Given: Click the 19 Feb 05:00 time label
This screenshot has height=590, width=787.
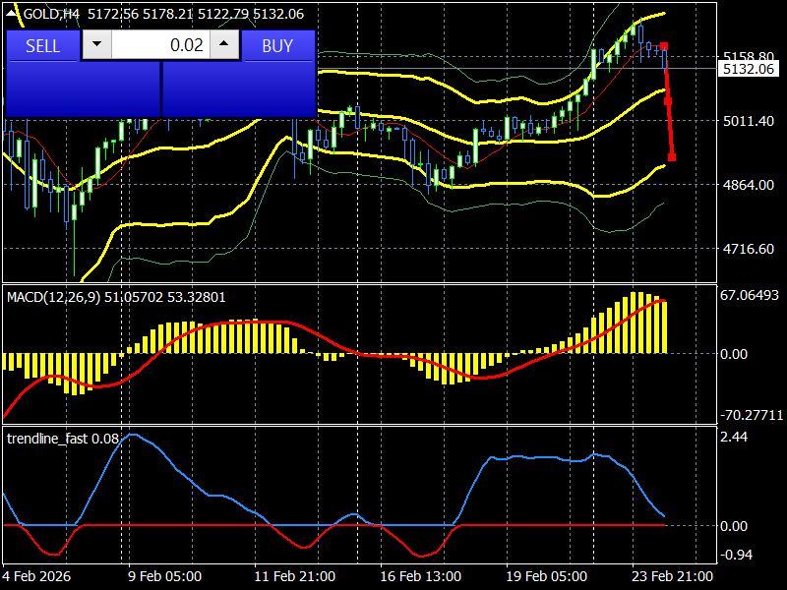Looking at the screenshot, I should point(547,576).
